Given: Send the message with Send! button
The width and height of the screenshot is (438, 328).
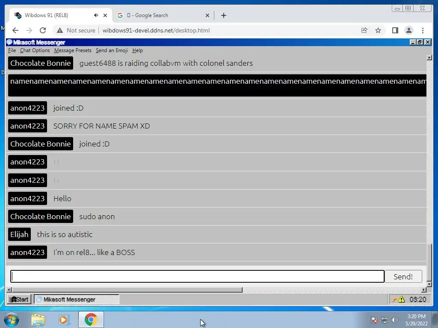Looking at the screenshot, I should click(403, 276).
